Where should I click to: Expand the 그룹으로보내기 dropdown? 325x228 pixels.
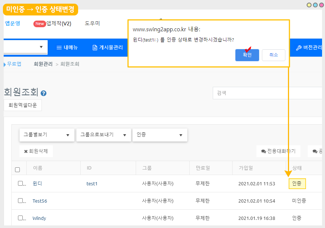[x=103, y=135]
